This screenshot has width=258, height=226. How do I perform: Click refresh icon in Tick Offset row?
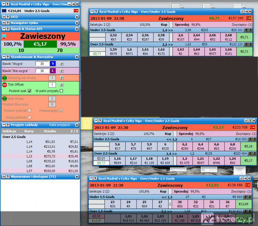pos(62,85)
